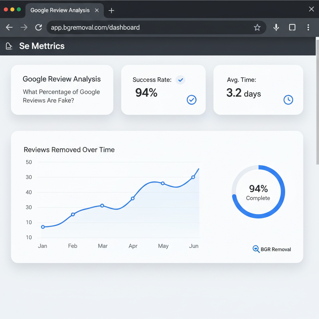Click the Jun axis label
Viewport: 319px width, 319px height.
[x=194, y=246]
